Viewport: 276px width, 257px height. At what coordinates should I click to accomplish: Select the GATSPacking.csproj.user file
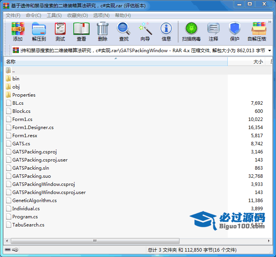click(x=37, y=160)
